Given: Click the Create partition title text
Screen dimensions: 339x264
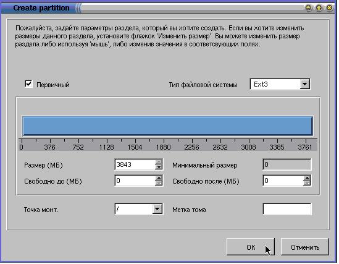Looking at the screenshot, I should [x=41, y=8].
